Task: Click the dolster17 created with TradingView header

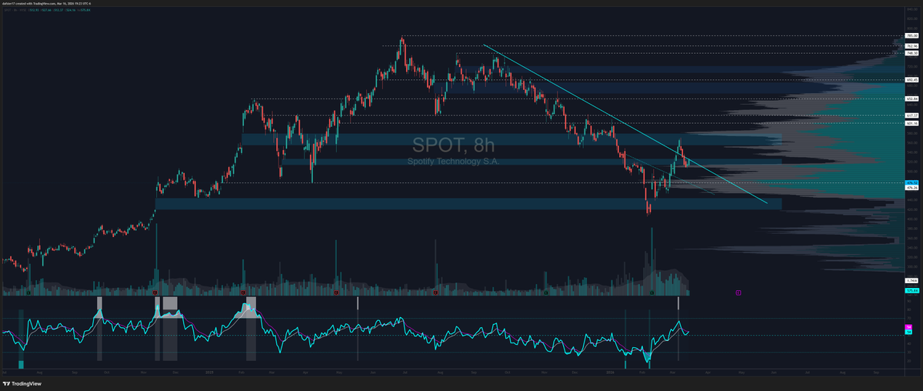Action: coord(46,2)
